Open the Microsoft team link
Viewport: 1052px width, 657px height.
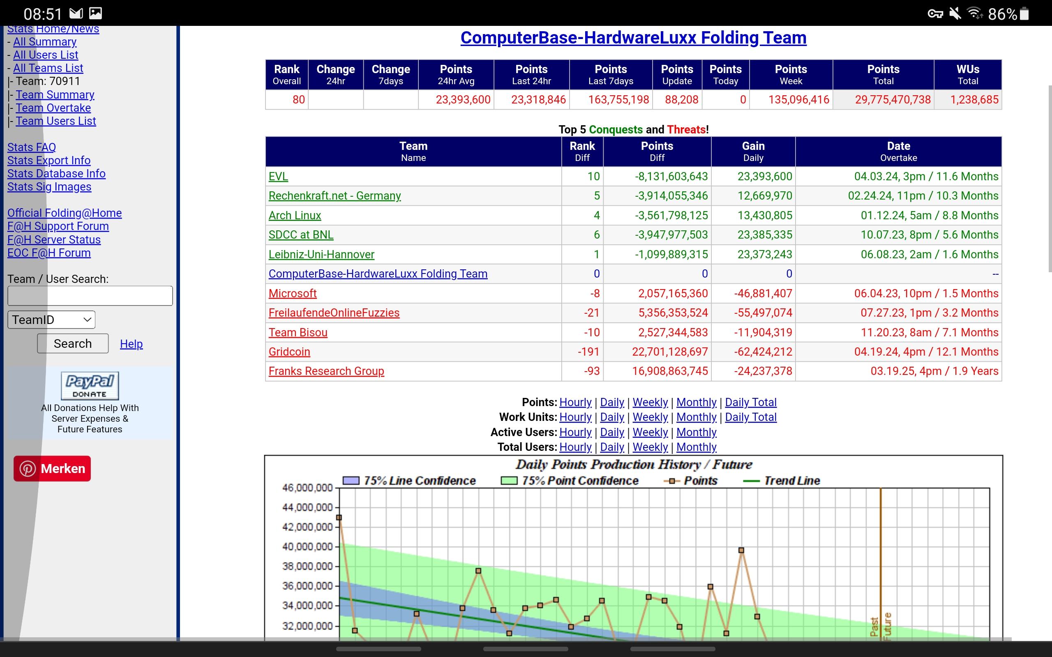tap(293, 293)
